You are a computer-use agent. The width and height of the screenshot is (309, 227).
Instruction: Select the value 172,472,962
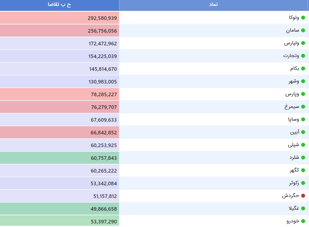tap(103, 44)
